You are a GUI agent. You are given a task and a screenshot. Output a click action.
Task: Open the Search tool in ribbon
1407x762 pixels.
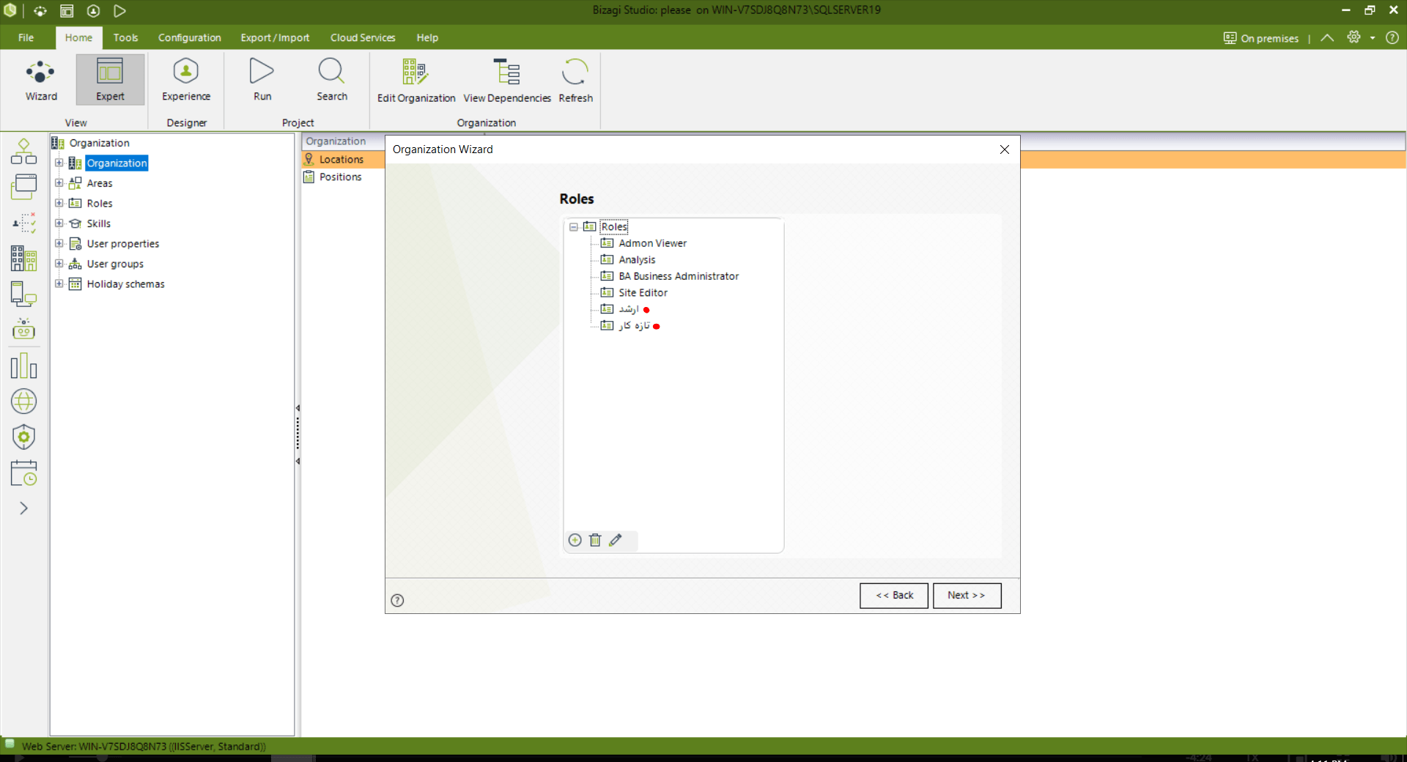click(331, 81)
